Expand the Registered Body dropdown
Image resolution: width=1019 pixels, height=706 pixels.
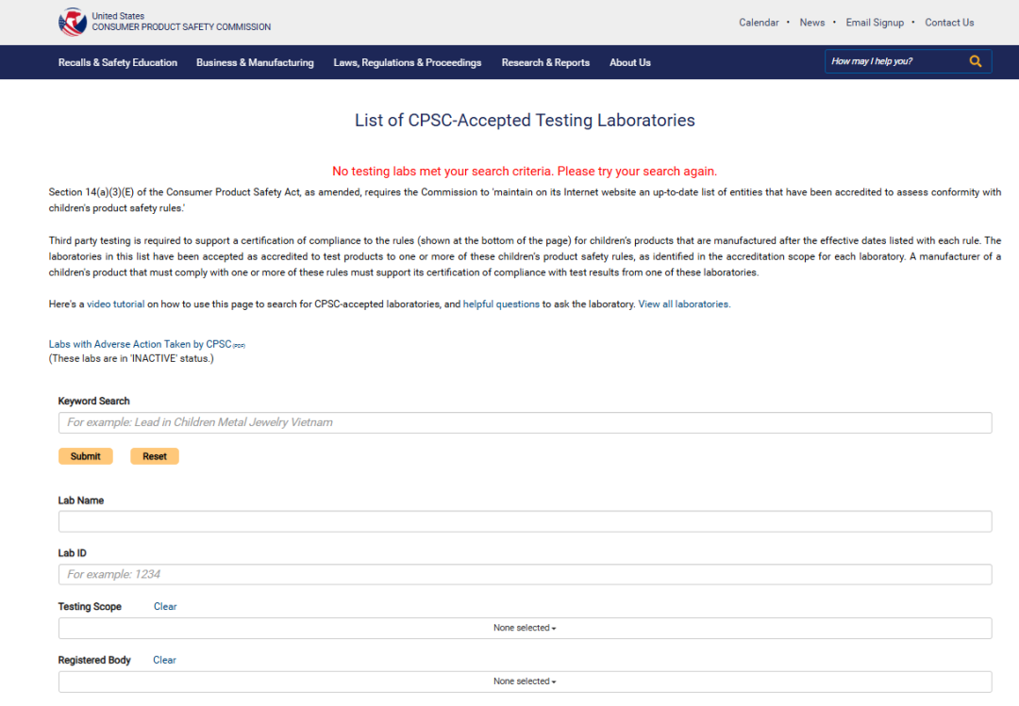pyautogui.click(x=525, y=681)
